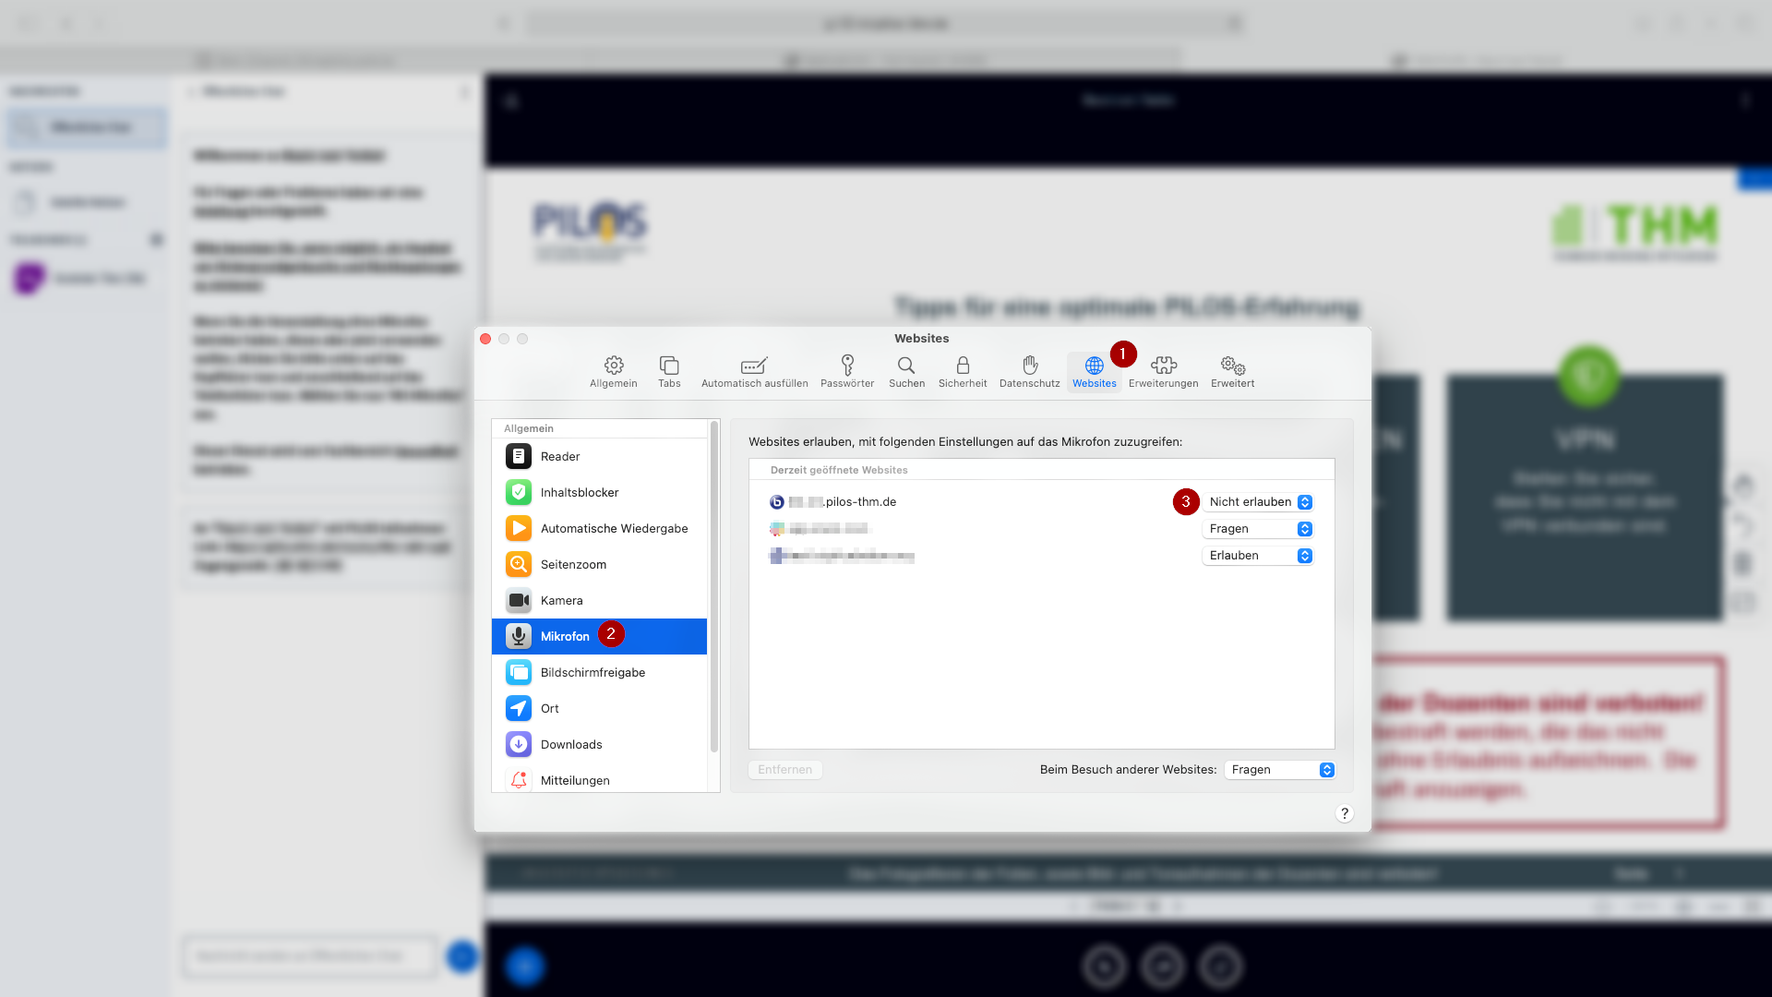Open the Erlauben permission dropdown
Viewport: 1772px width, 997px height.
tap(1258, 556)
